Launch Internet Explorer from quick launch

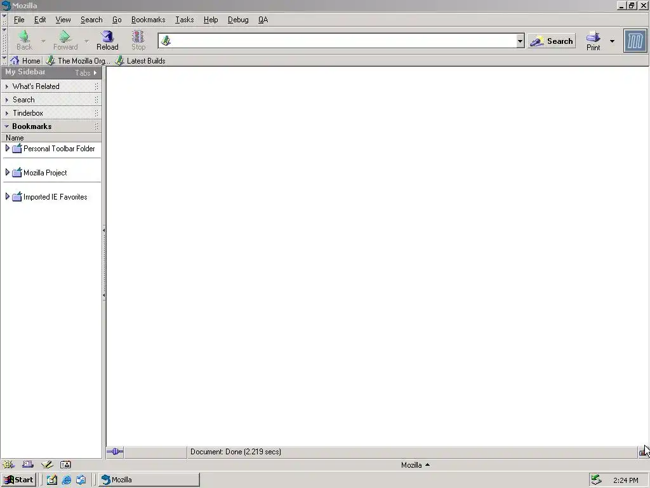(66, 480)
